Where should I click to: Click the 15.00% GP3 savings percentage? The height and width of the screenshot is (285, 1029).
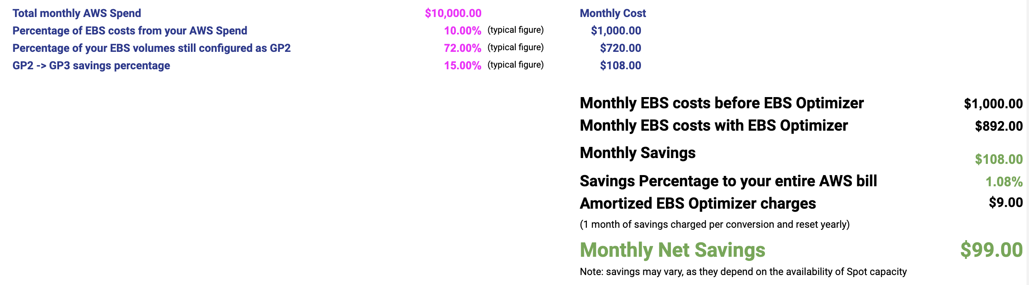click(463, 66)
